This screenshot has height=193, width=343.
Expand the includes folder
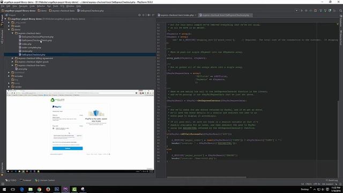(x=9, y=76)
